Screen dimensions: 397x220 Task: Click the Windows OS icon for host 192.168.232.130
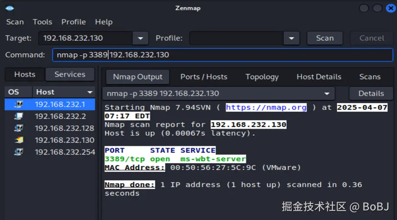click(19, 140)
